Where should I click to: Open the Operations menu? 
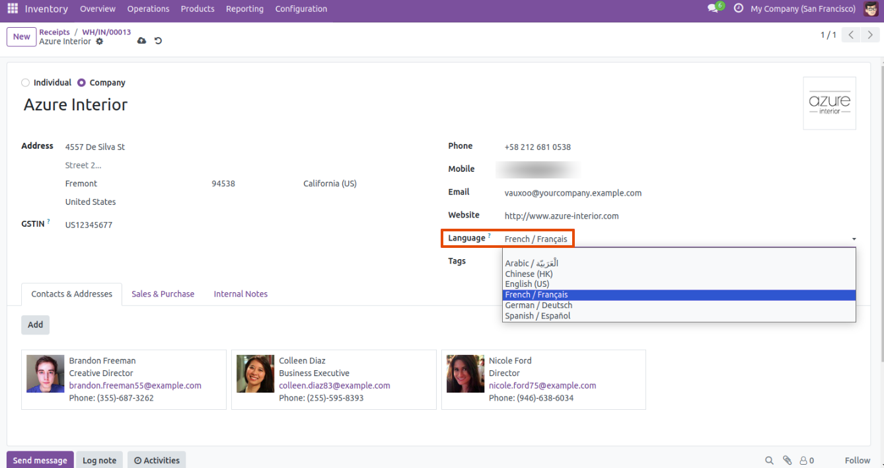click(149, 9)
